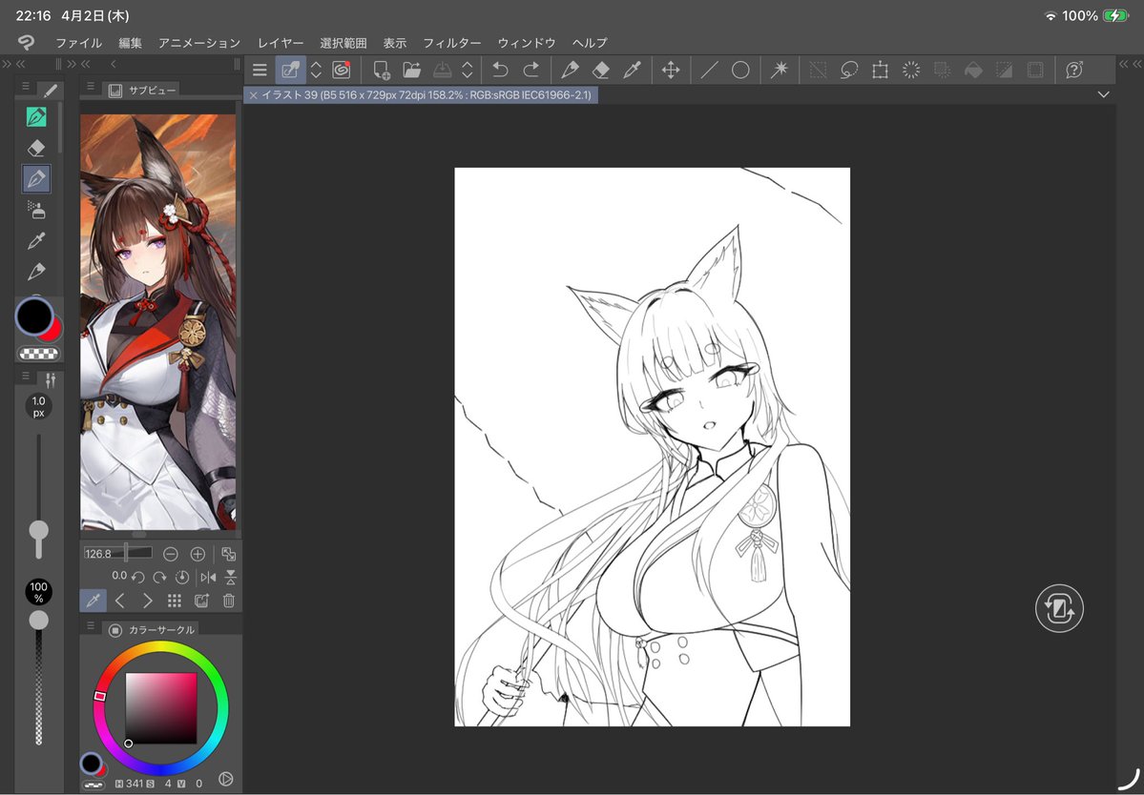Select the marker tool below the palette eyedropper
Image resolution: width=1144 pixels, height=795 pixels.
pyautogui.click(x=35, y=271)
